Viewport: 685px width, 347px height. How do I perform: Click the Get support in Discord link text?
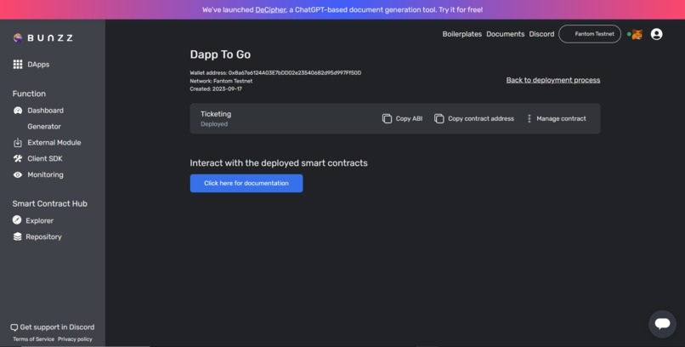click(x=57, y=327)
